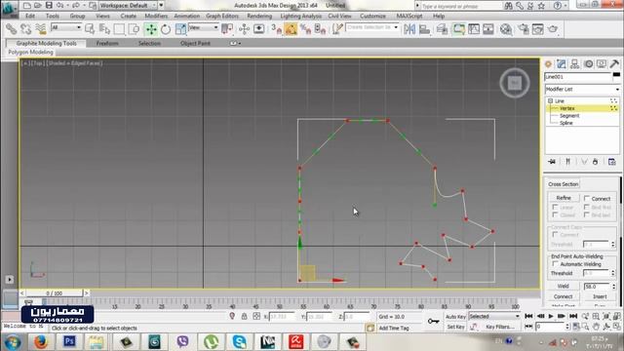
Task: Open Photoshop from the Windows taskbar
Action: coord(69,341)
